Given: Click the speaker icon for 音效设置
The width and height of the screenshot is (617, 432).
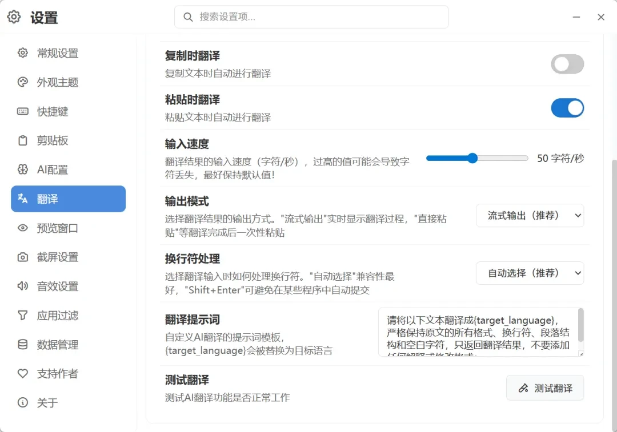Looking at the screenshot, I should (x=23, y=286).
